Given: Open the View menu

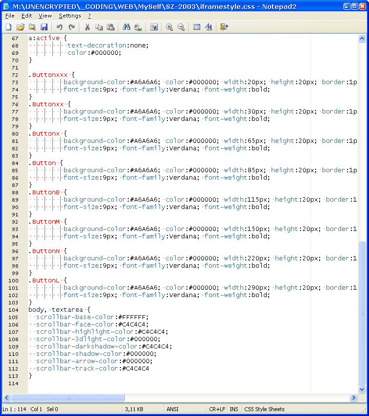Looking at the screenshot, I should click(x=45, y=16).
